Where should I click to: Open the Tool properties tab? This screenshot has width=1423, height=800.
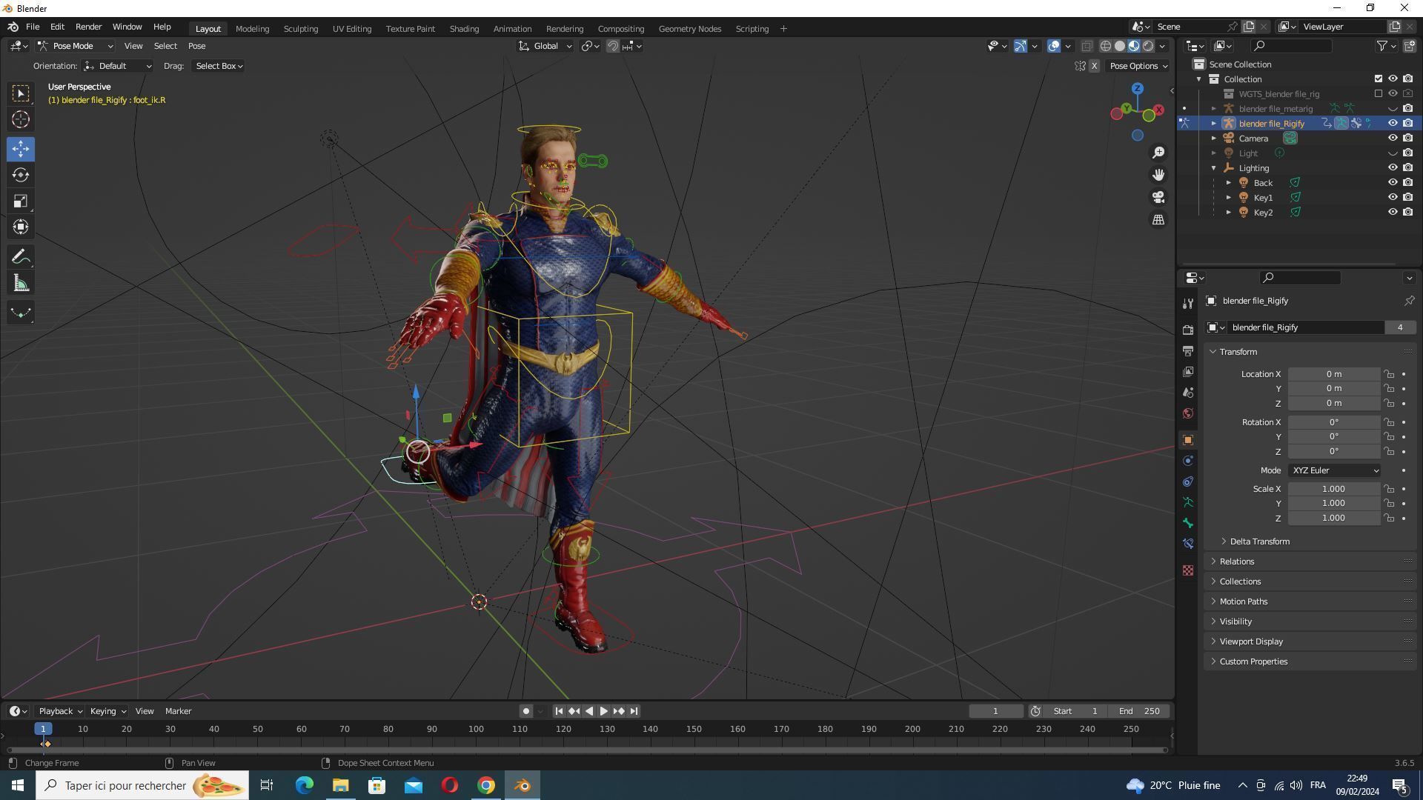[x=1188, y=304]
